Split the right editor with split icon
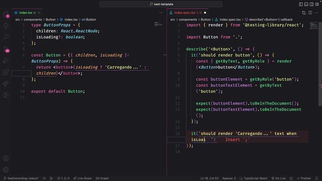This screenshot has height=181, width=322. (310, 13)
